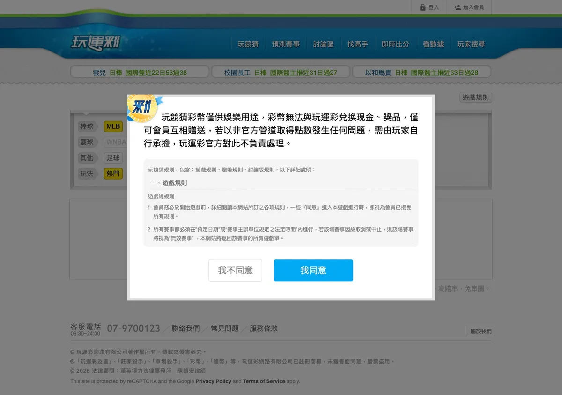Click the 聯絡我們 footer link

pyautogui.click(x=185, y=329)
